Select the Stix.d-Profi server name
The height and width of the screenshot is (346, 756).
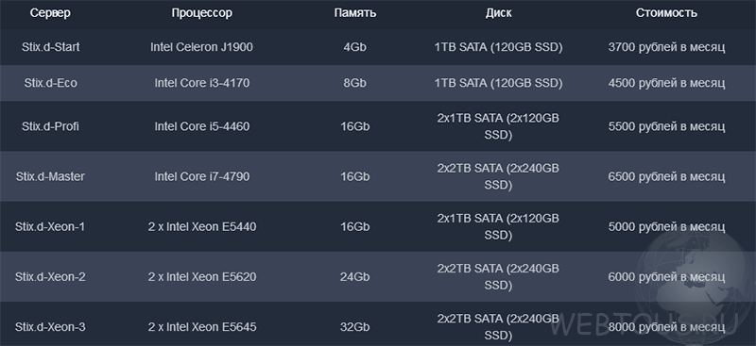tap(51, 126)
